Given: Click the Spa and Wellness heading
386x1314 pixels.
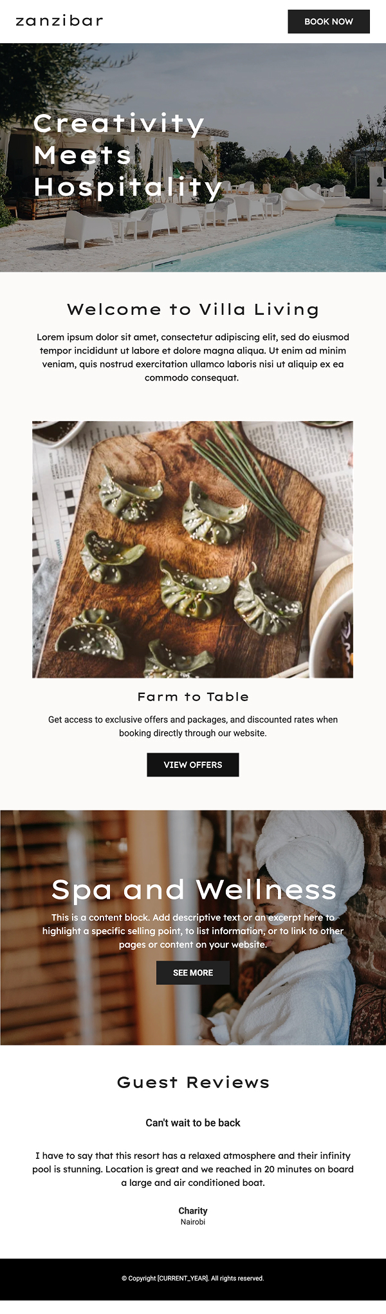Looking at the screenshot, I should 194,890.
